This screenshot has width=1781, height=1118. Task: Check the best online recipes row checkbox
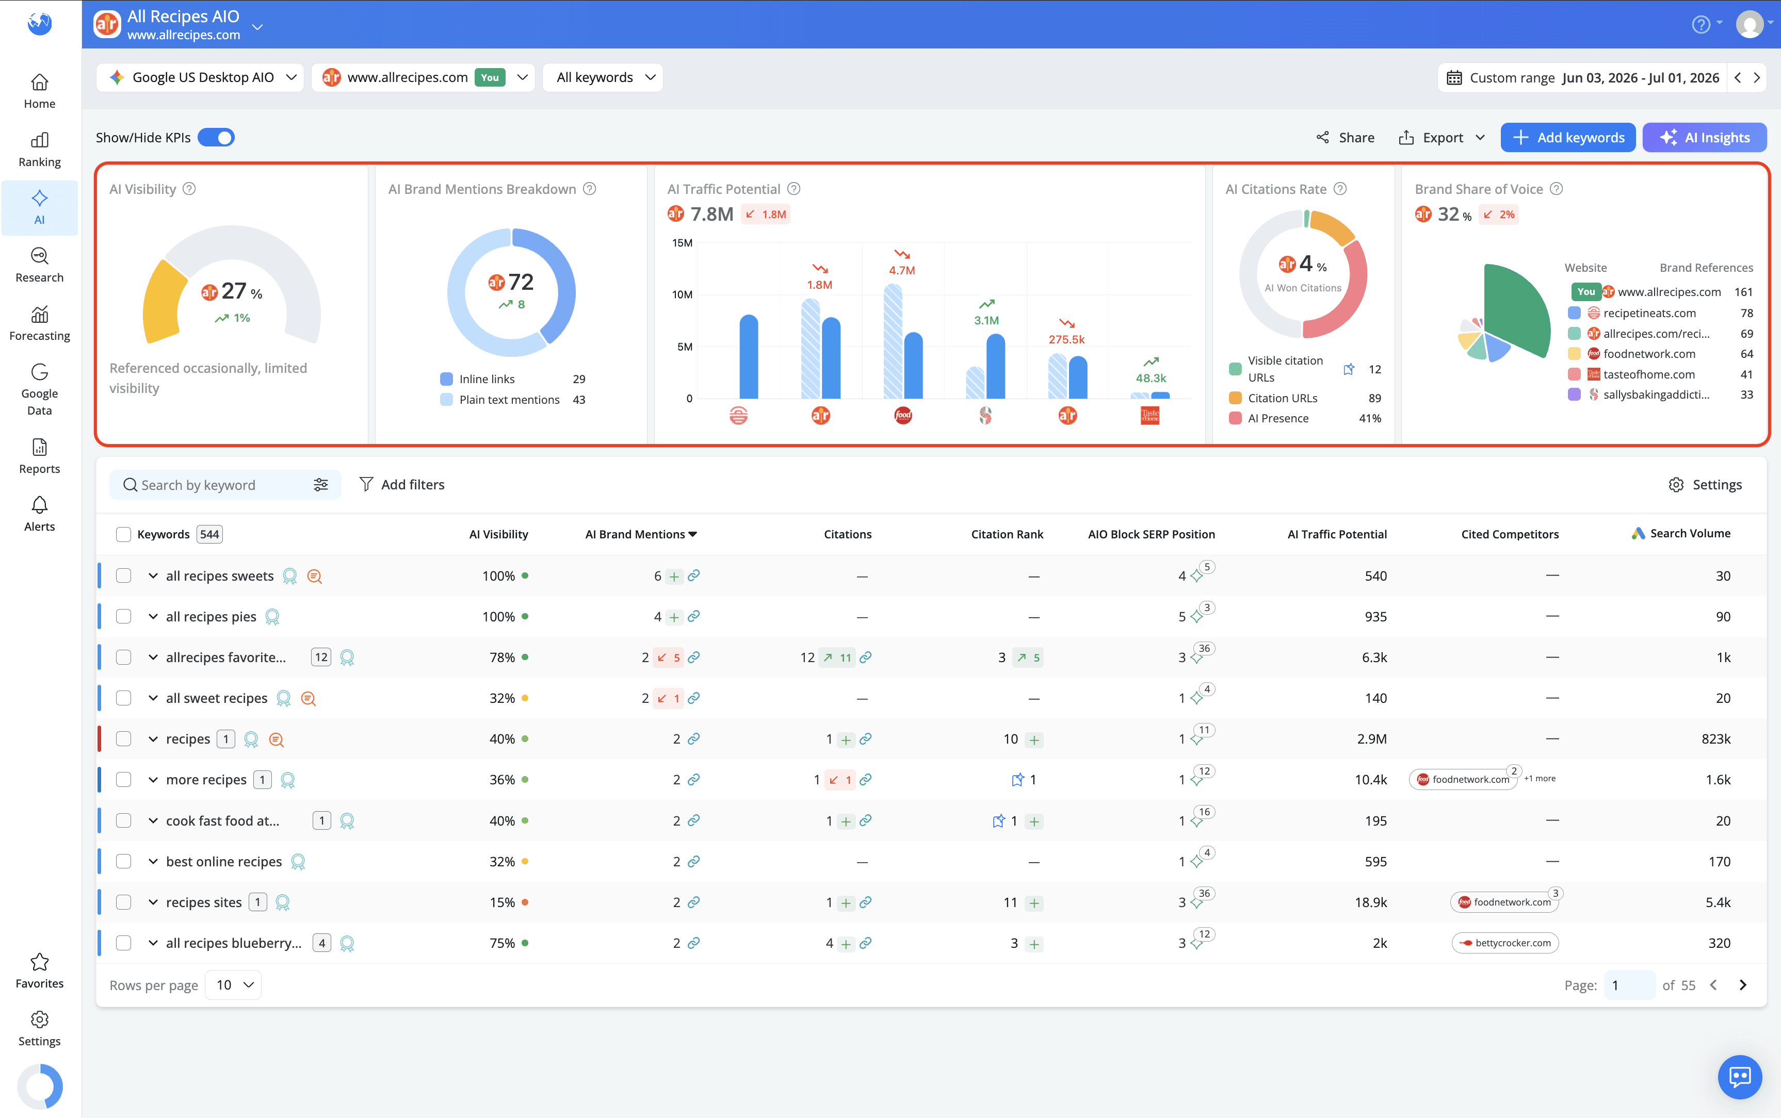pos(123,861)
